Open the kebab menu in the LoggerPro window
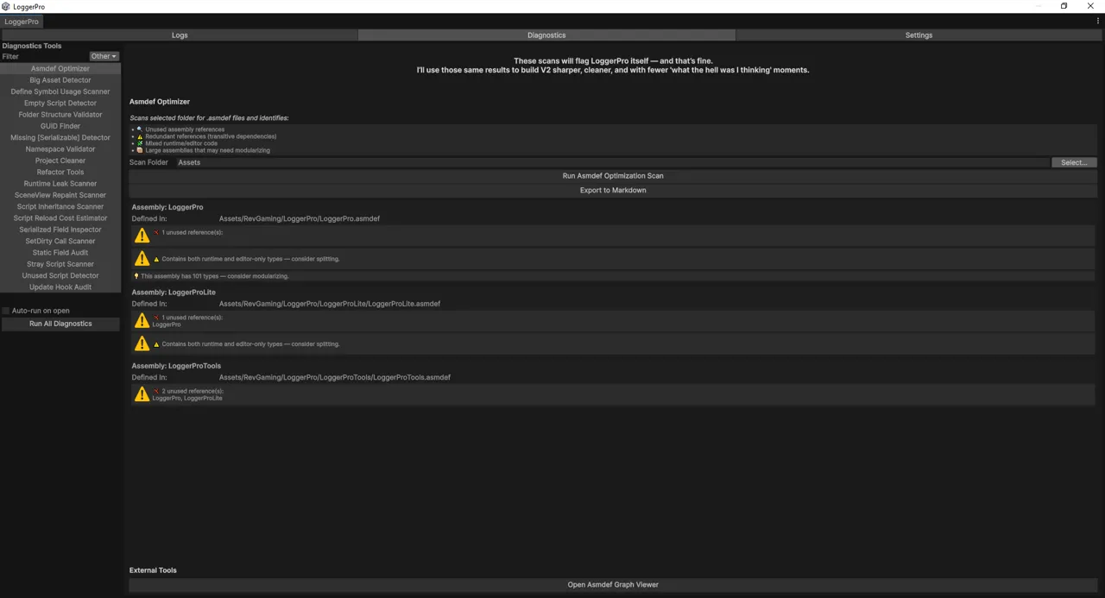Viewport: 1105px width, 598px height. point(1098,21)
